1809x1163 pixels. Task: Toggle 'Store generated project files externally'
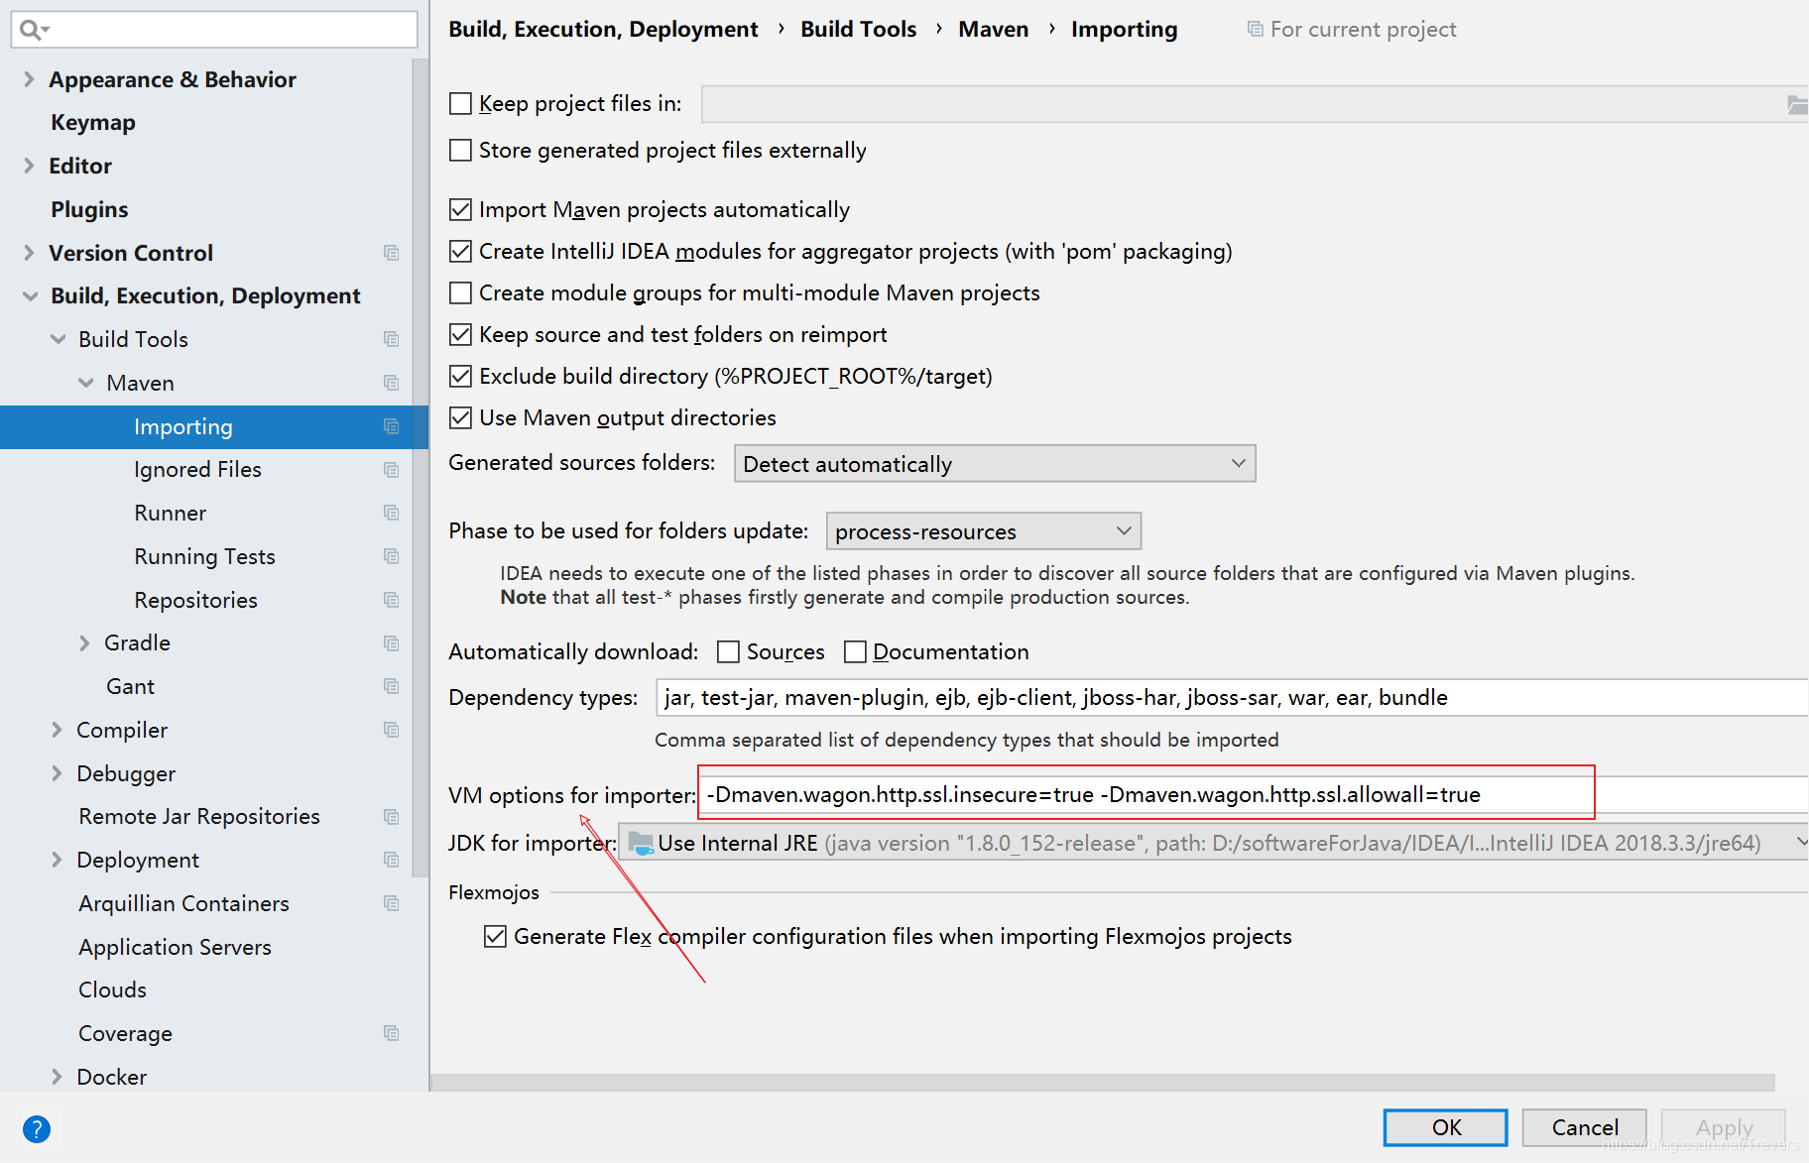(x=460, y=150)
